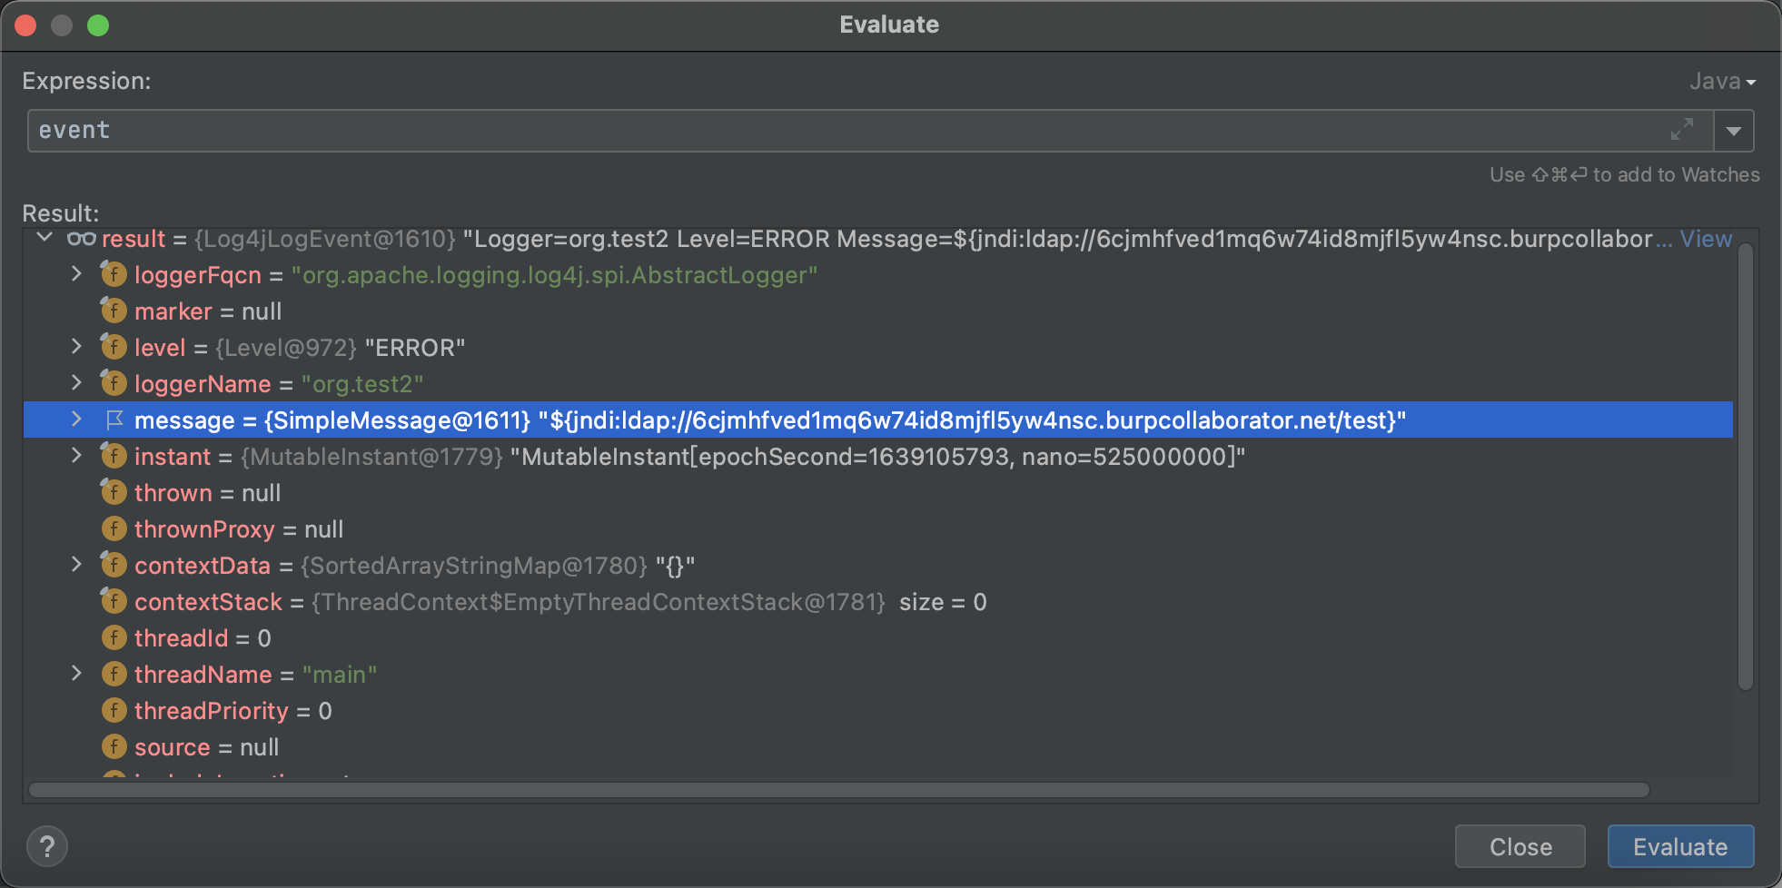Click the field icon beside threadId
The image size is (1782, 888).
pyautogui.click(x=114, y=637)
